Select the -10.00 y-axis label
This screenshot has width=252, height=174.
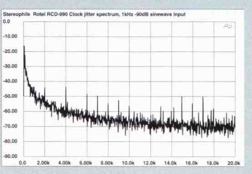[10, 36]
